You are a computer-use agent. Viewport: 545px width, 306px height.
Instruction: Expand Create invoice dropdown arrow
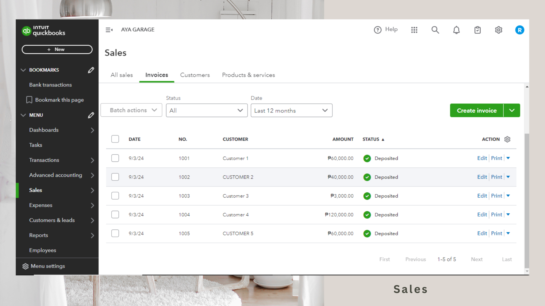512,110
